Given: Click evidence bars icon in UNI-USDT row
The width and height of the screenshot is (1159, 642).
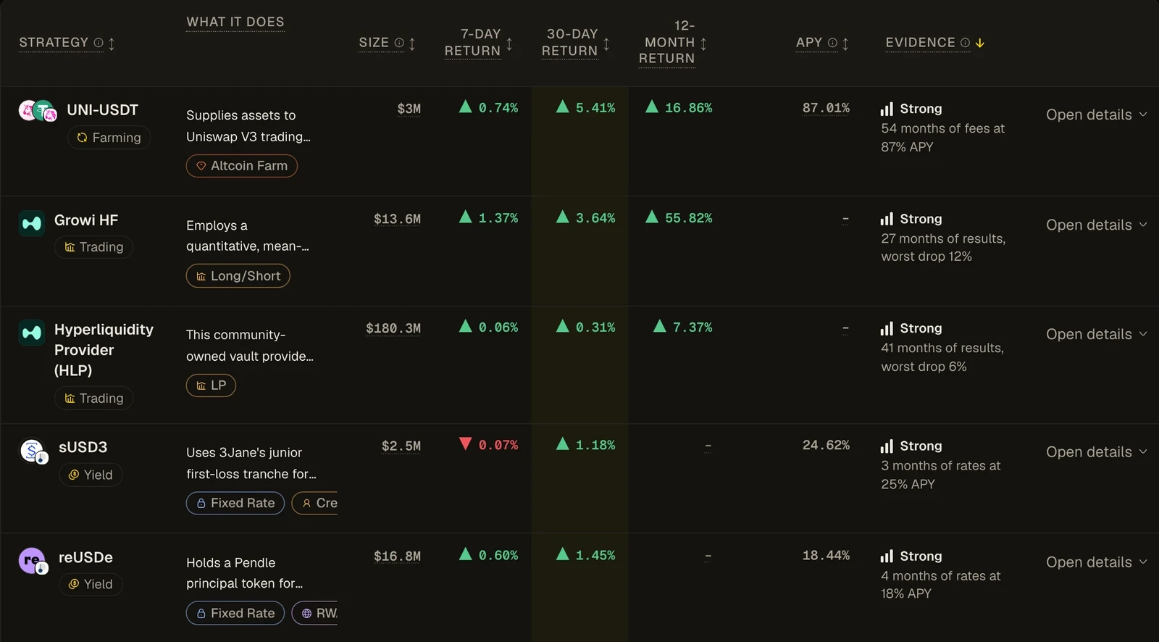Looking at the screenshot, I should point(887,109).
